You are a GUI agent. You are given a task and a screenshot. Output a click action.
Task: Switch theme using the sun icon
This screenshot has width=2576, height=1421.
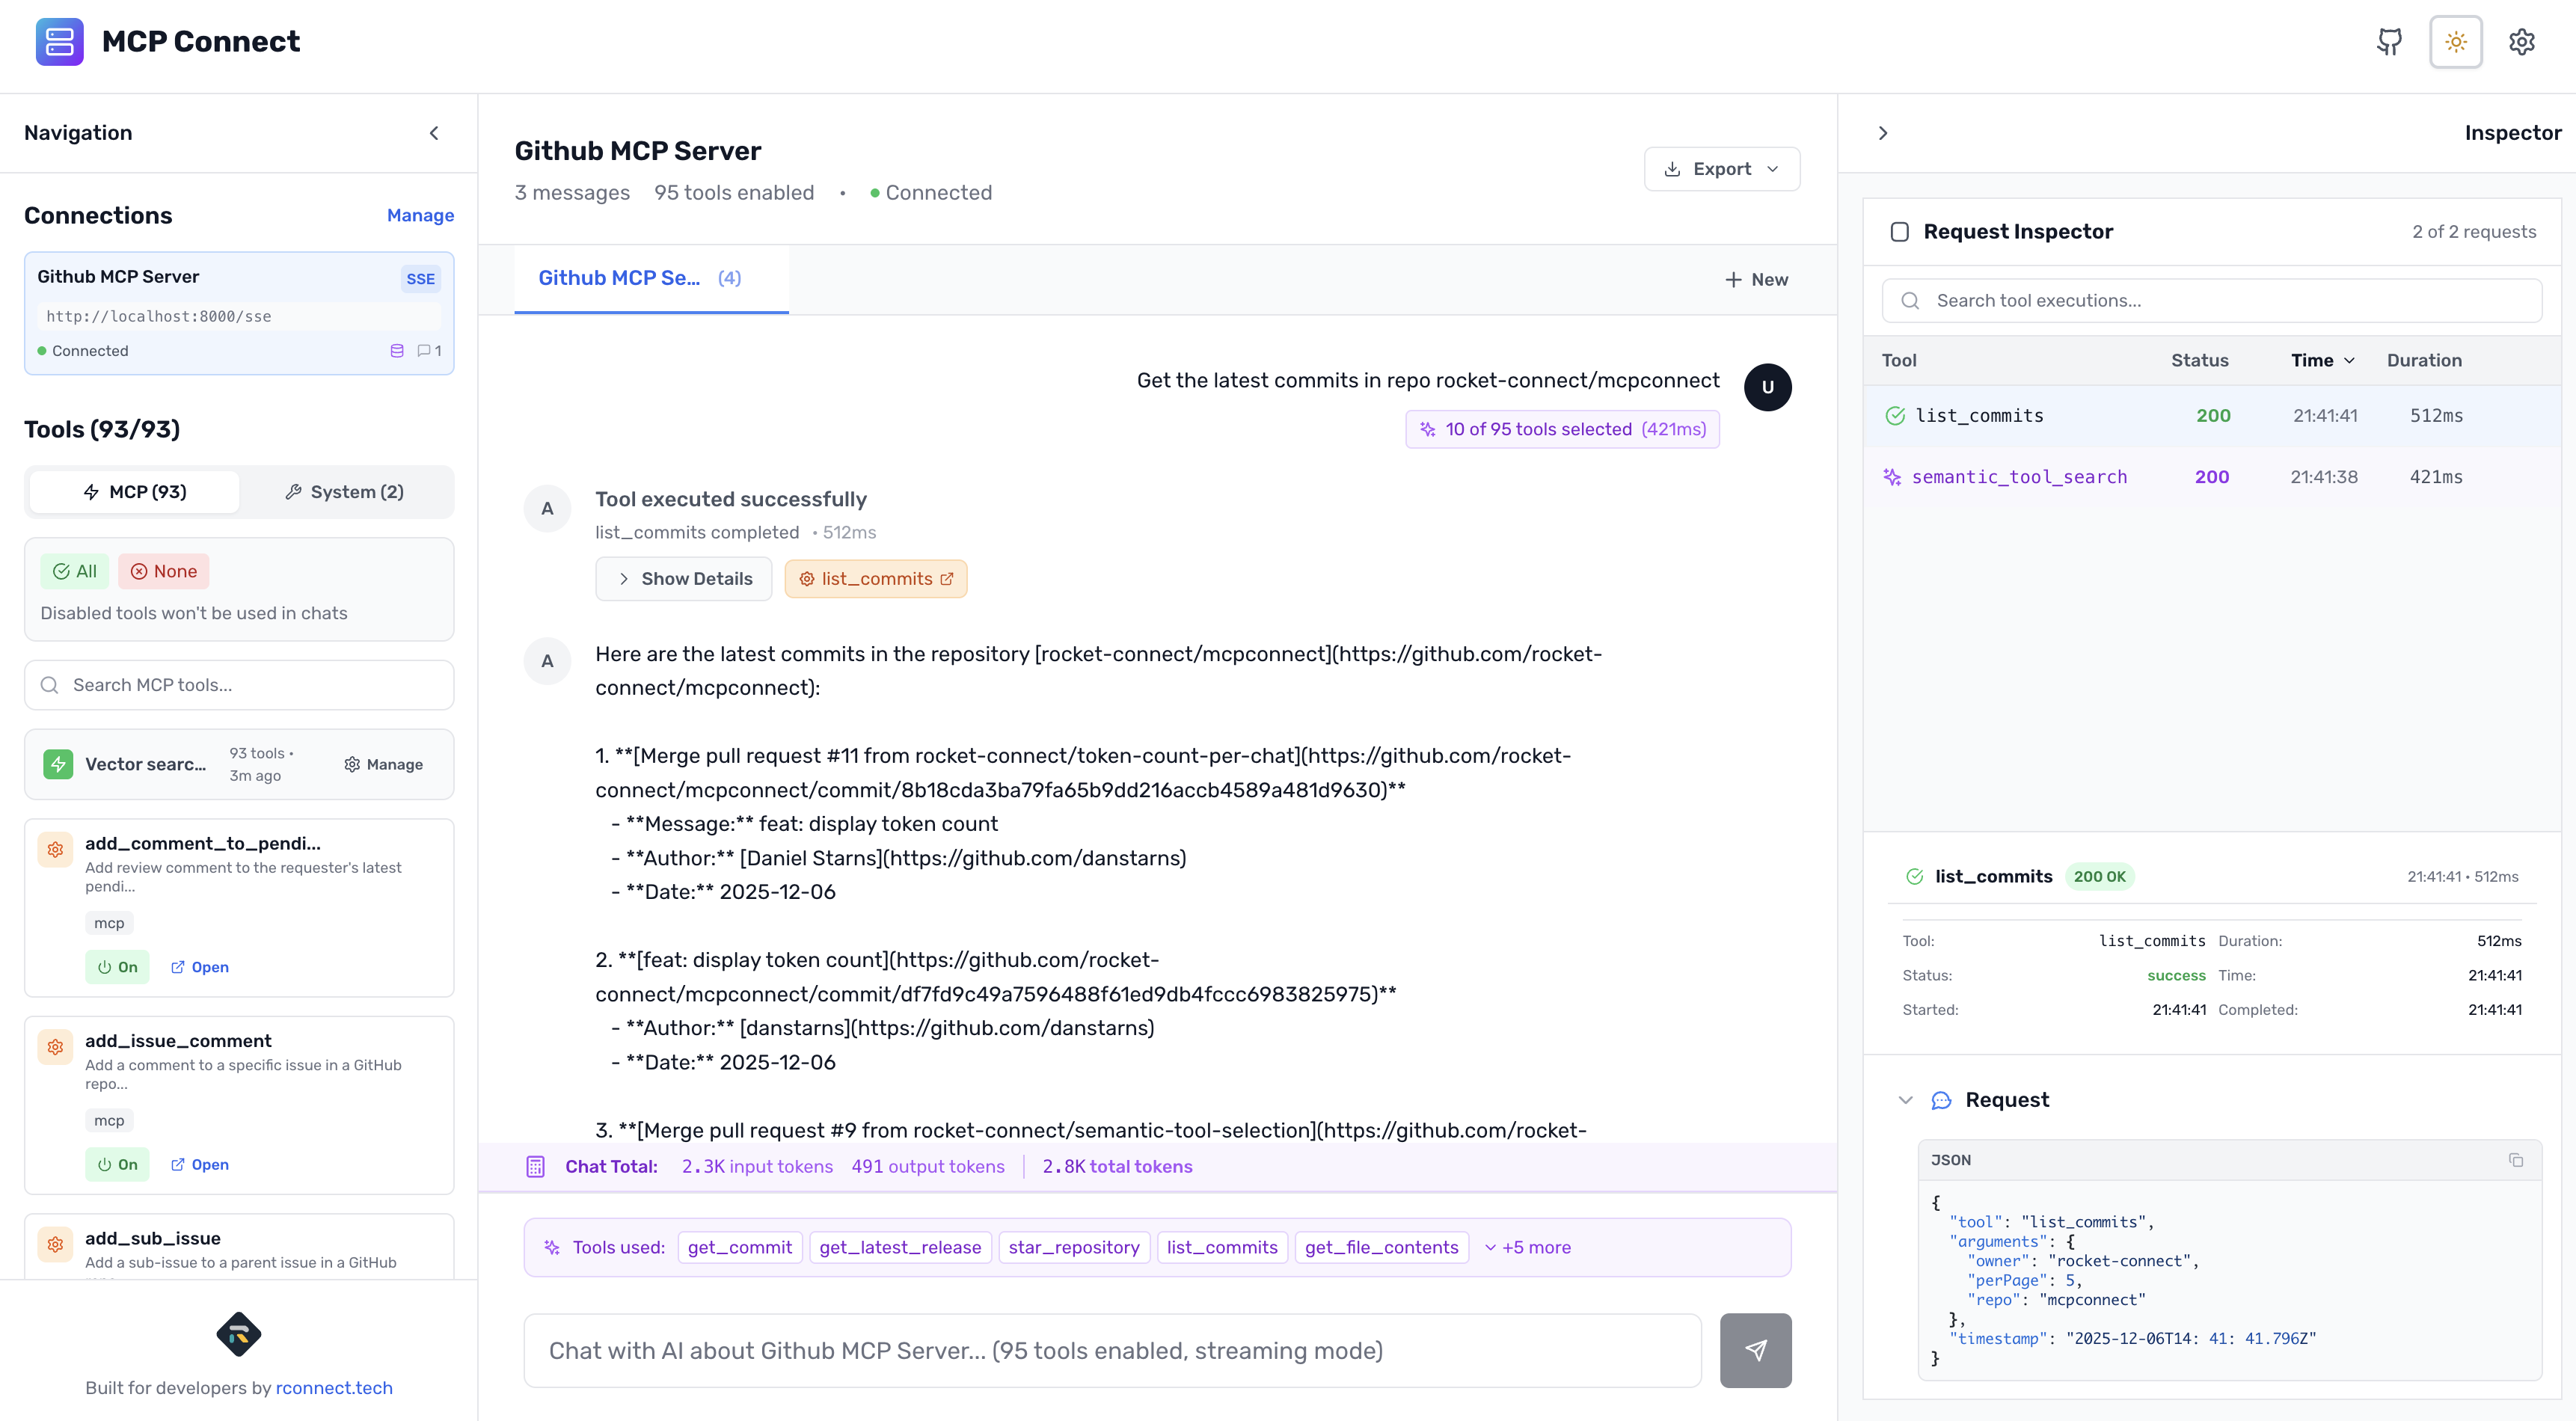pos(2456,42)
